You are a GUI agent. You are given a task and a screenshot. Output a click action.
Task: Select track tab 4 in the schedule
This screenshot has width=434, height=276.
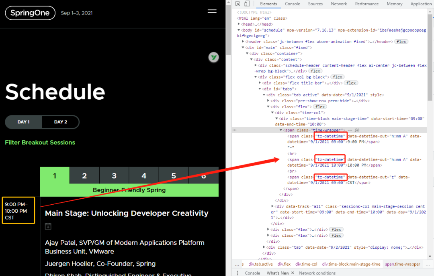pyautogui.click(x=144, y=175)
